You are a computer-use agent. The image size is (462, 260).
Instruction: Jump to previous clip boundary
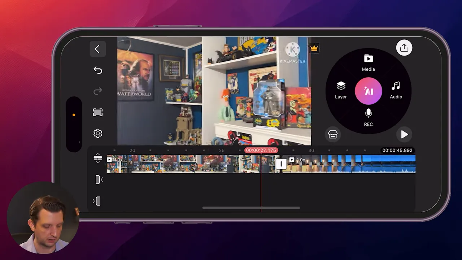click(98, 179)
